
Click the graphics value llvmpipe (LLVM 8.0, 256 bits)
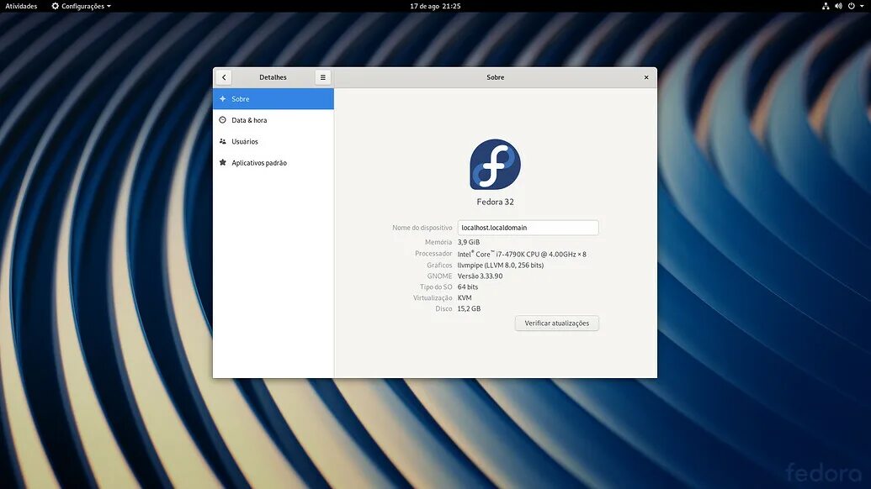tap(501, 265)
